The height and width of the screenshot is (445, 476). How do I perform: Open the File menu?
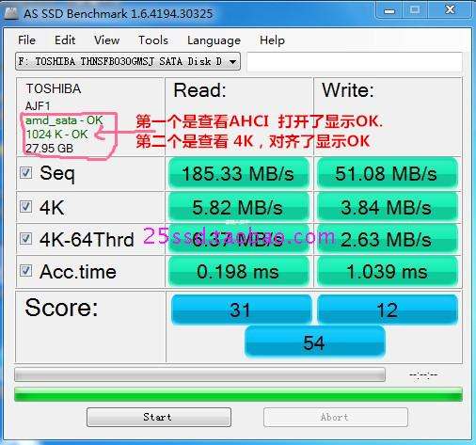click(x=27, y=40)
